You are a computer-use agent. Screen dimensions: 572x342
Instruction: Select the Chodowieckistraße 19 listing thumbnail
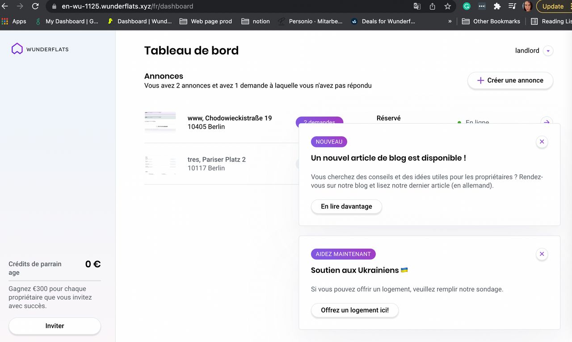click(160, 122)
